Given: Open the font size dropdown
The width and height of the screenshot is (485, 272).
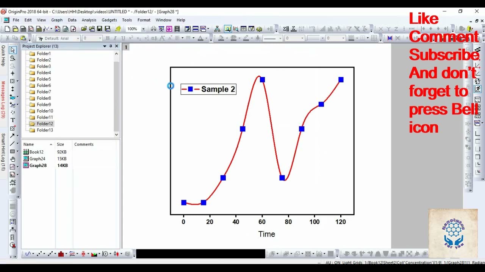Looking at the screenshot, I should tap(100, 38).
